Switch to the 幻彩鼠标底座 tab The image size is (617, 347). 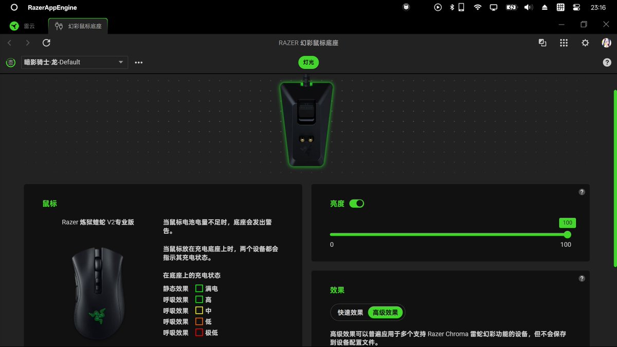[78, 26]
